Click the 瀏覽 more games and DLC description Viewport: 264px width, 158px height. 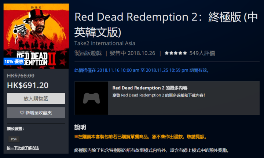pyautogui.click(x=159, y=95)
